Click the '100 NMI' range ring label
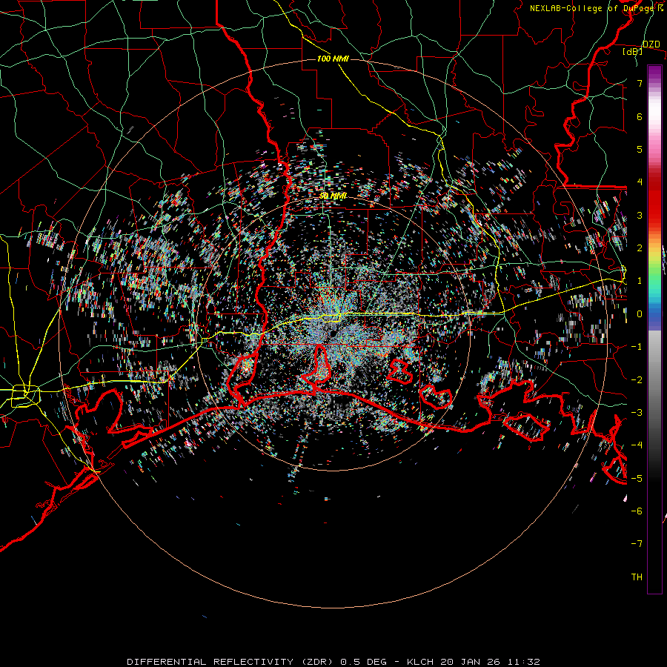Screen dimensions: 667x667 tap(333, 59)
